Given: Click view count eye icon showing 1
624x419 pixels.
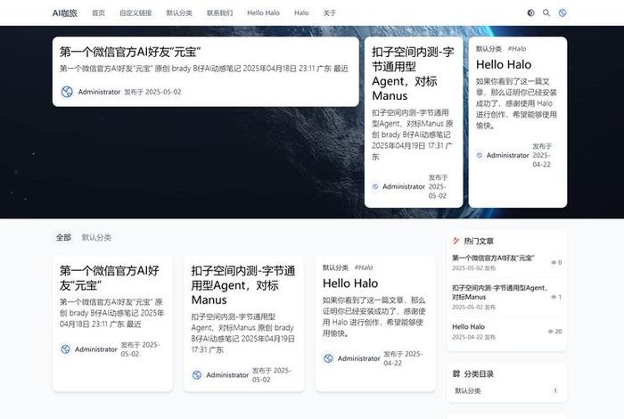Looking at the screenshot, I should pyautogui.click(x=554, y=297).
